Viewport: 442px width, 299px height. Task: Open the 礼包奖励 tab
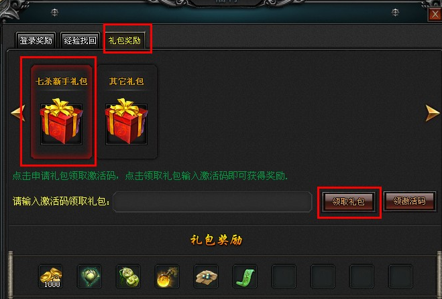125,40
